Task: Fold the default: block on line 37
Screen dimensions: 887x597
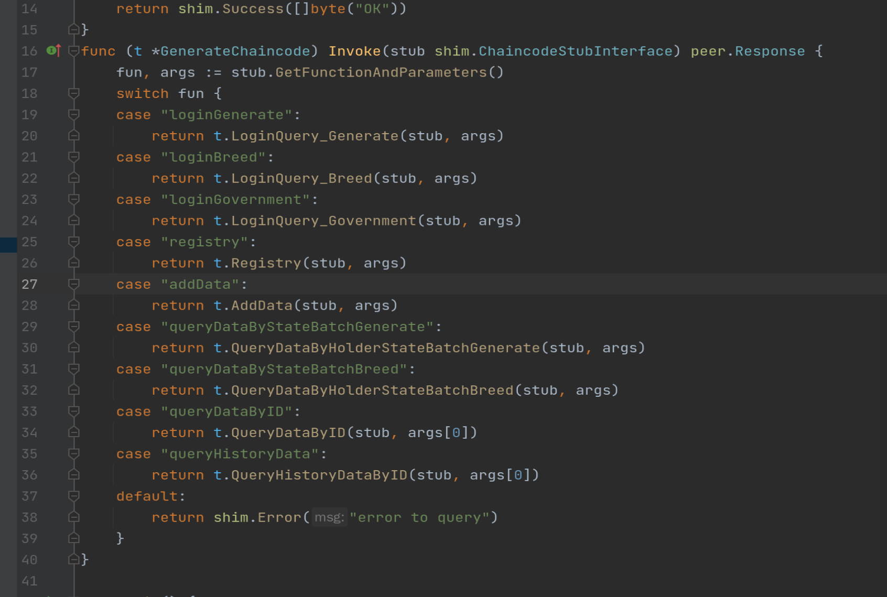Action: 74,496
